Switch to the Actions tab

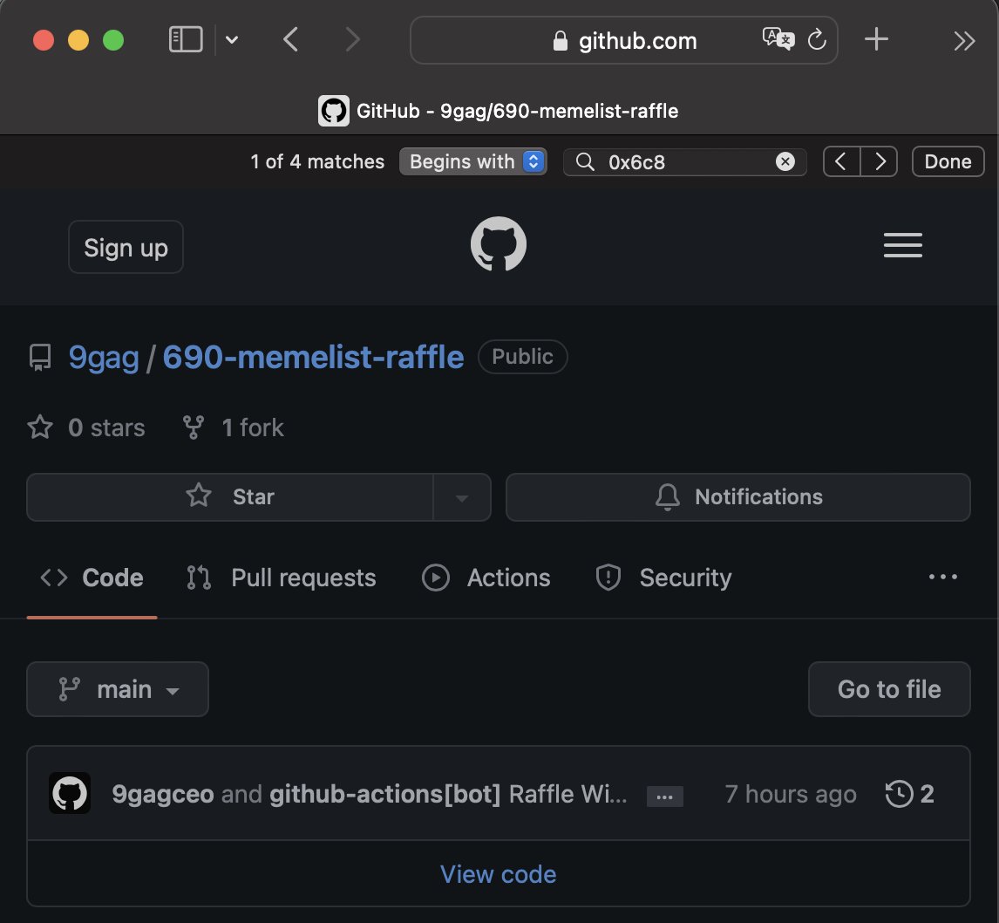[486, 578]
